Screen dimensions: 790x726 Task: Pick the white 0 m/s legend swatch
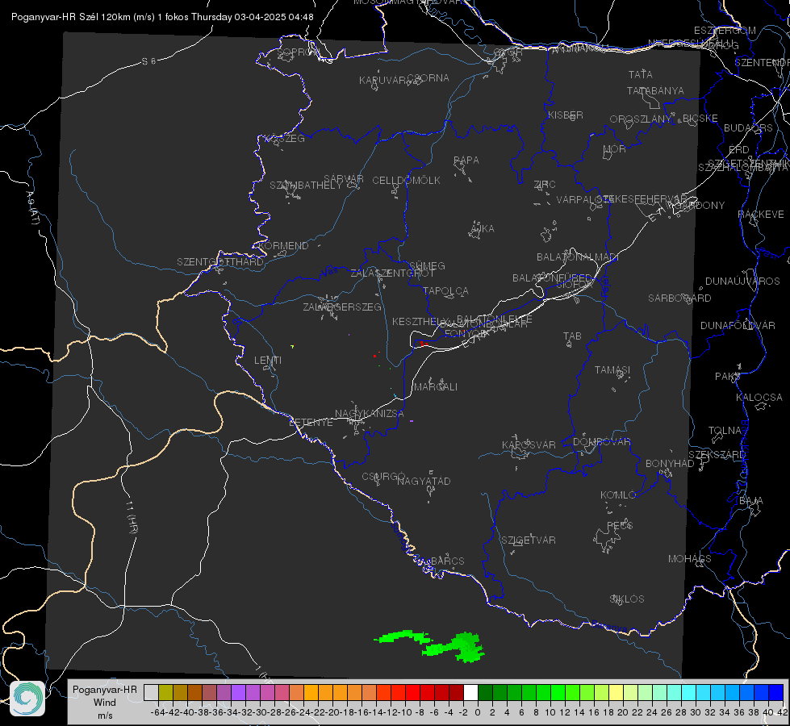click(470, 693)
